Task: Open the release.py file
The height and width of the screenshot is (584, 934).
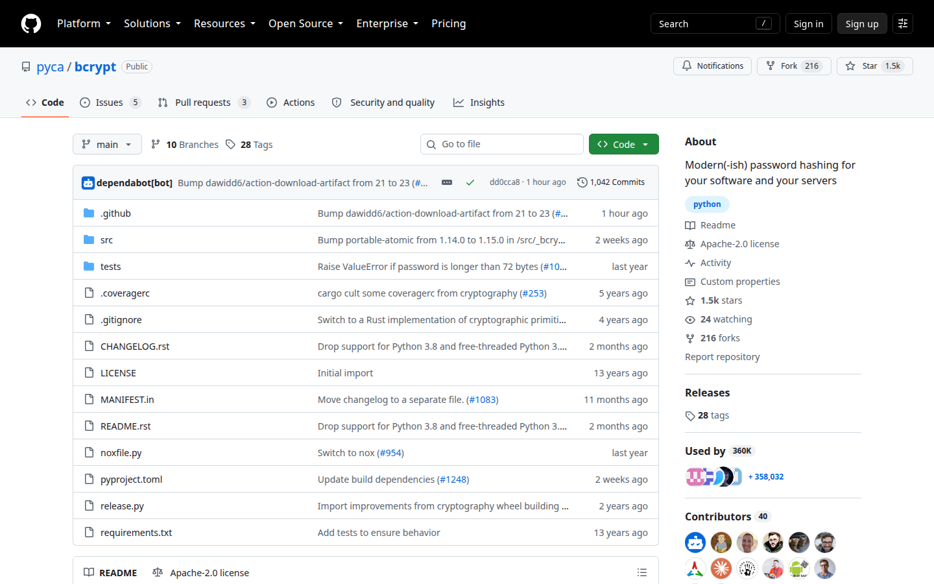Action: pyautogui.click(x=122, y=505)
